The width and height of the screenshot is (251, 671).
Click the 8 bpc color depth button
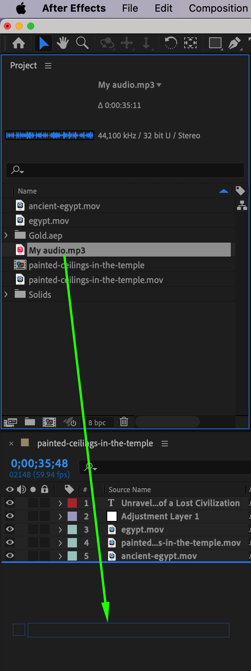(x=97, y=423)
